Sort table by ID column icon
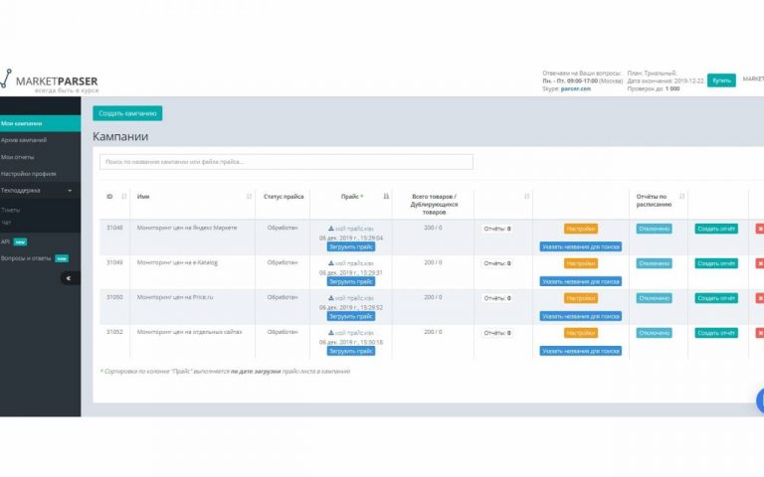 [x=123, y=197]
